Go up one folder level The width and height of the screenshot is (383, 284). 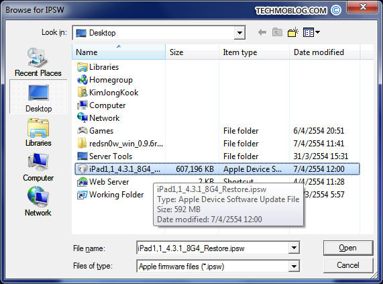click(277, 32)
